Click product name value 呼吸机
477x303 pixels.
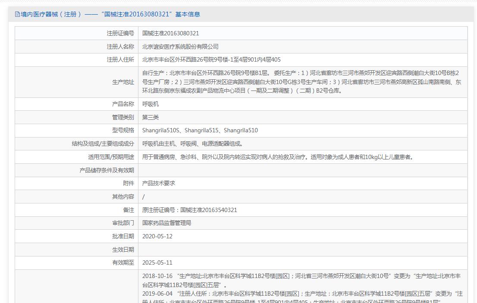coord(150,104)
